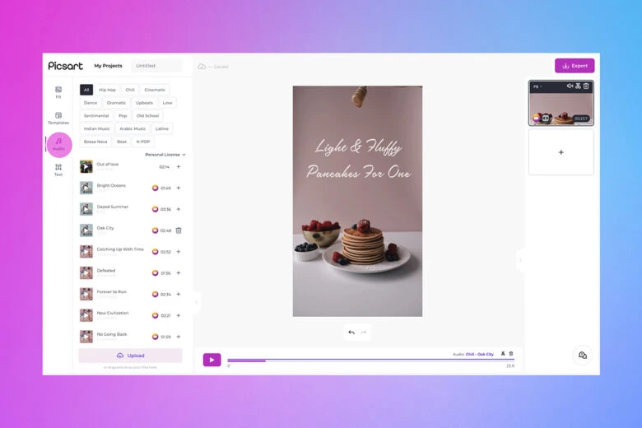Expand the Personal License dropdown

(x=165, y=155)
